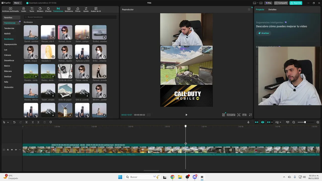Click the Completa quality button
This screenshot has width=322, height=181.
231,115
